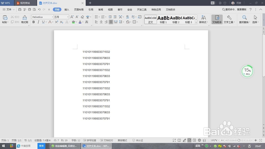
Task: Click the character shading A icon
Action: (x=87, y=22)
